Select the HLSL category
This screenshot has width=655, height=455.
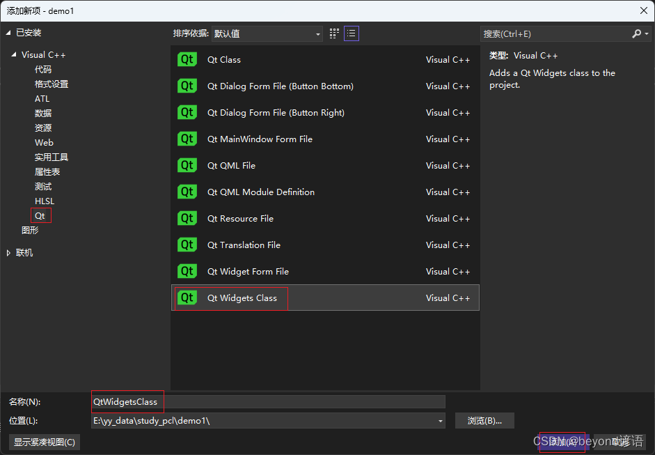pos(45,201)
